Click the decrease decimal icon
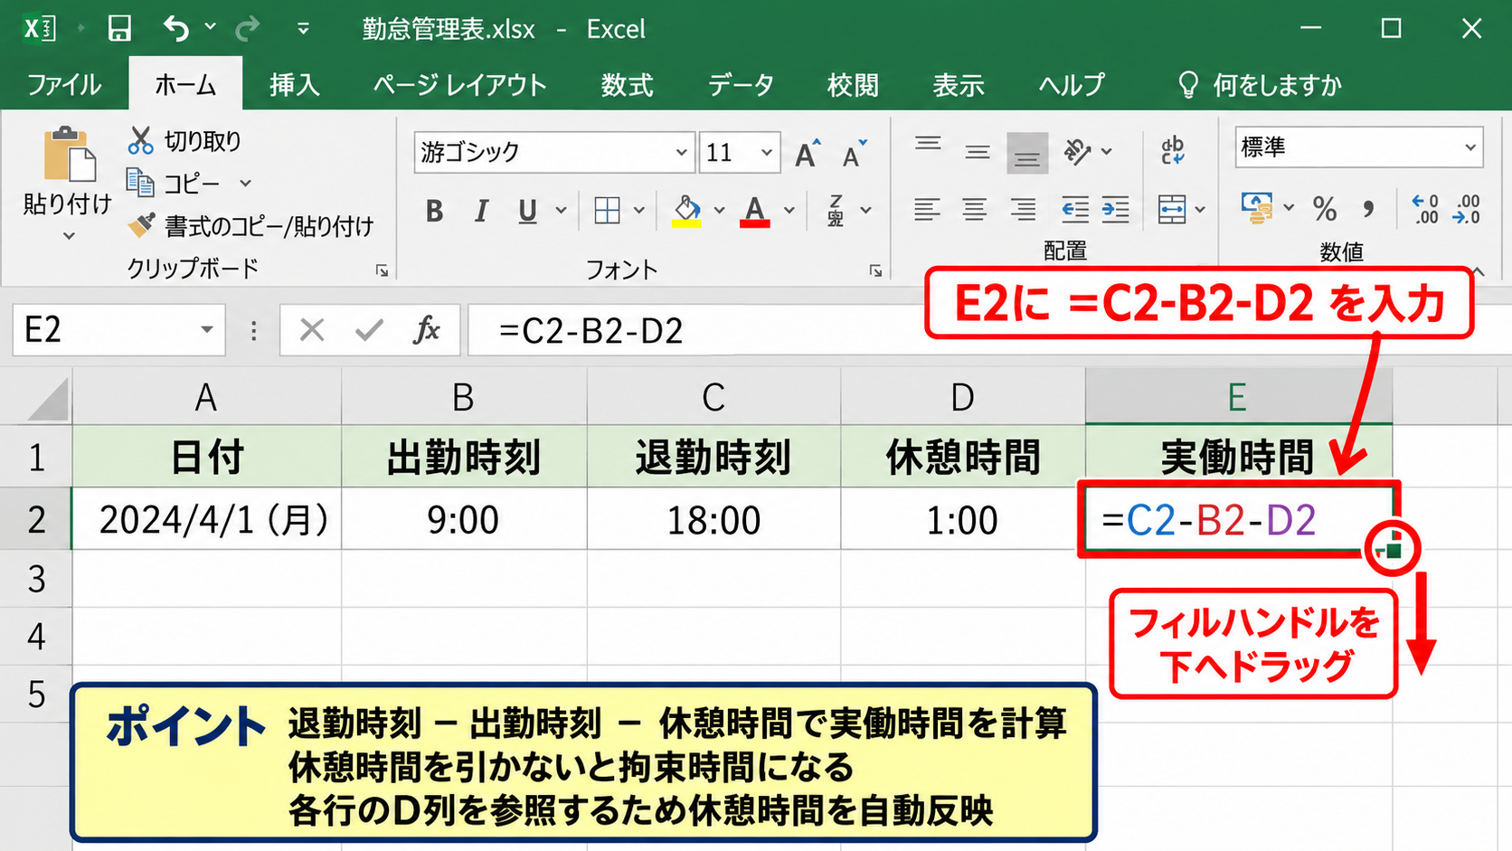 (1466, 210)
